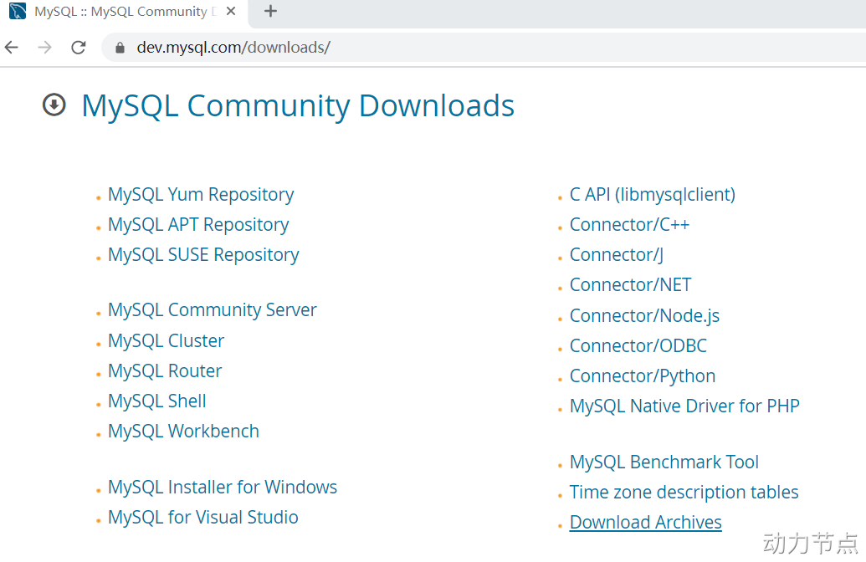
Task: Open the MySQL Cluster link
Action: (167, 340)
